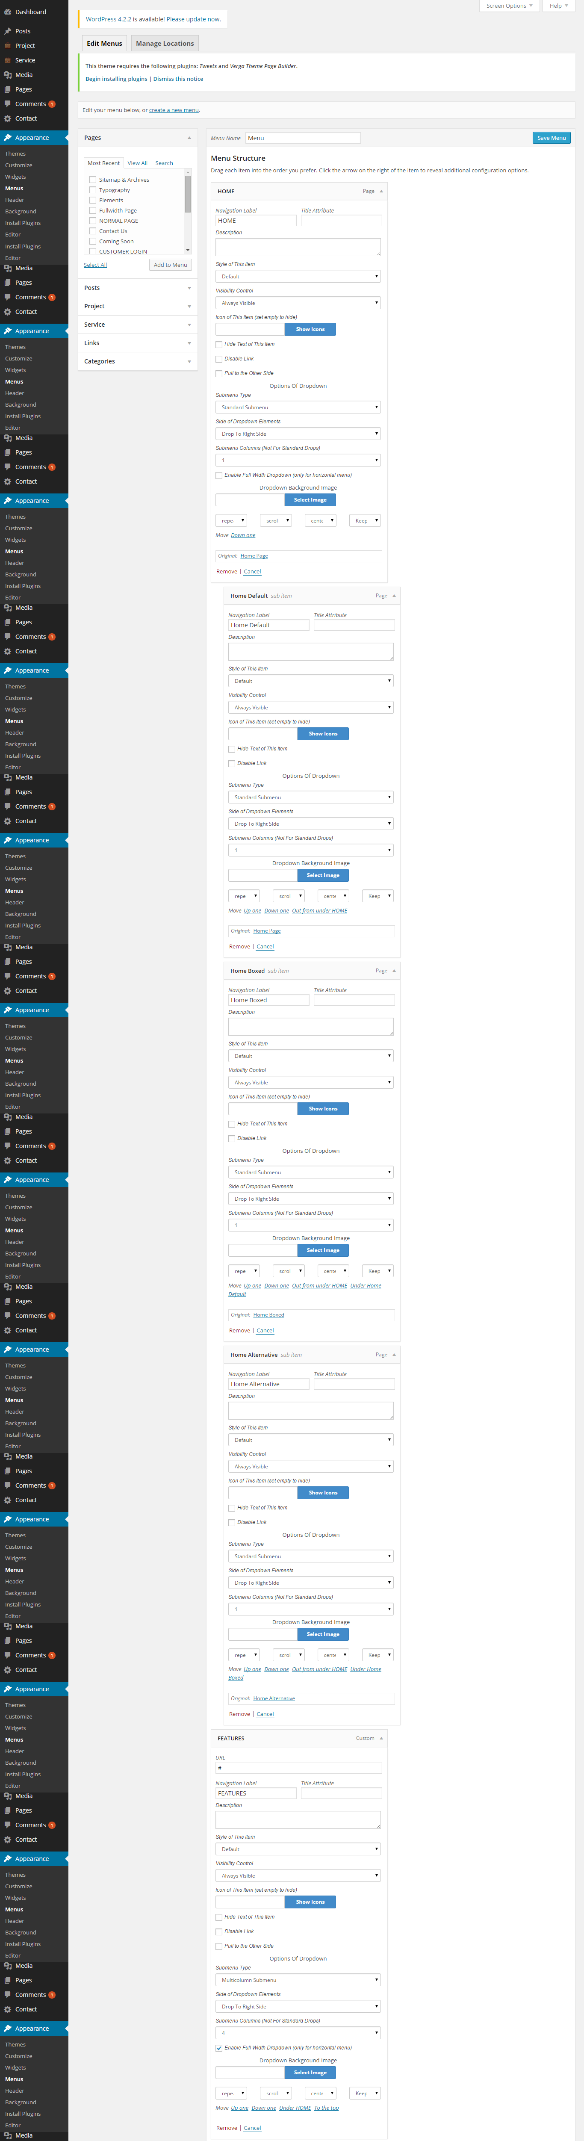The width and height of the screenshot is (584, 2141).
Task: Click 'To the top' in FEATURES item
Action: (327, 2108)
